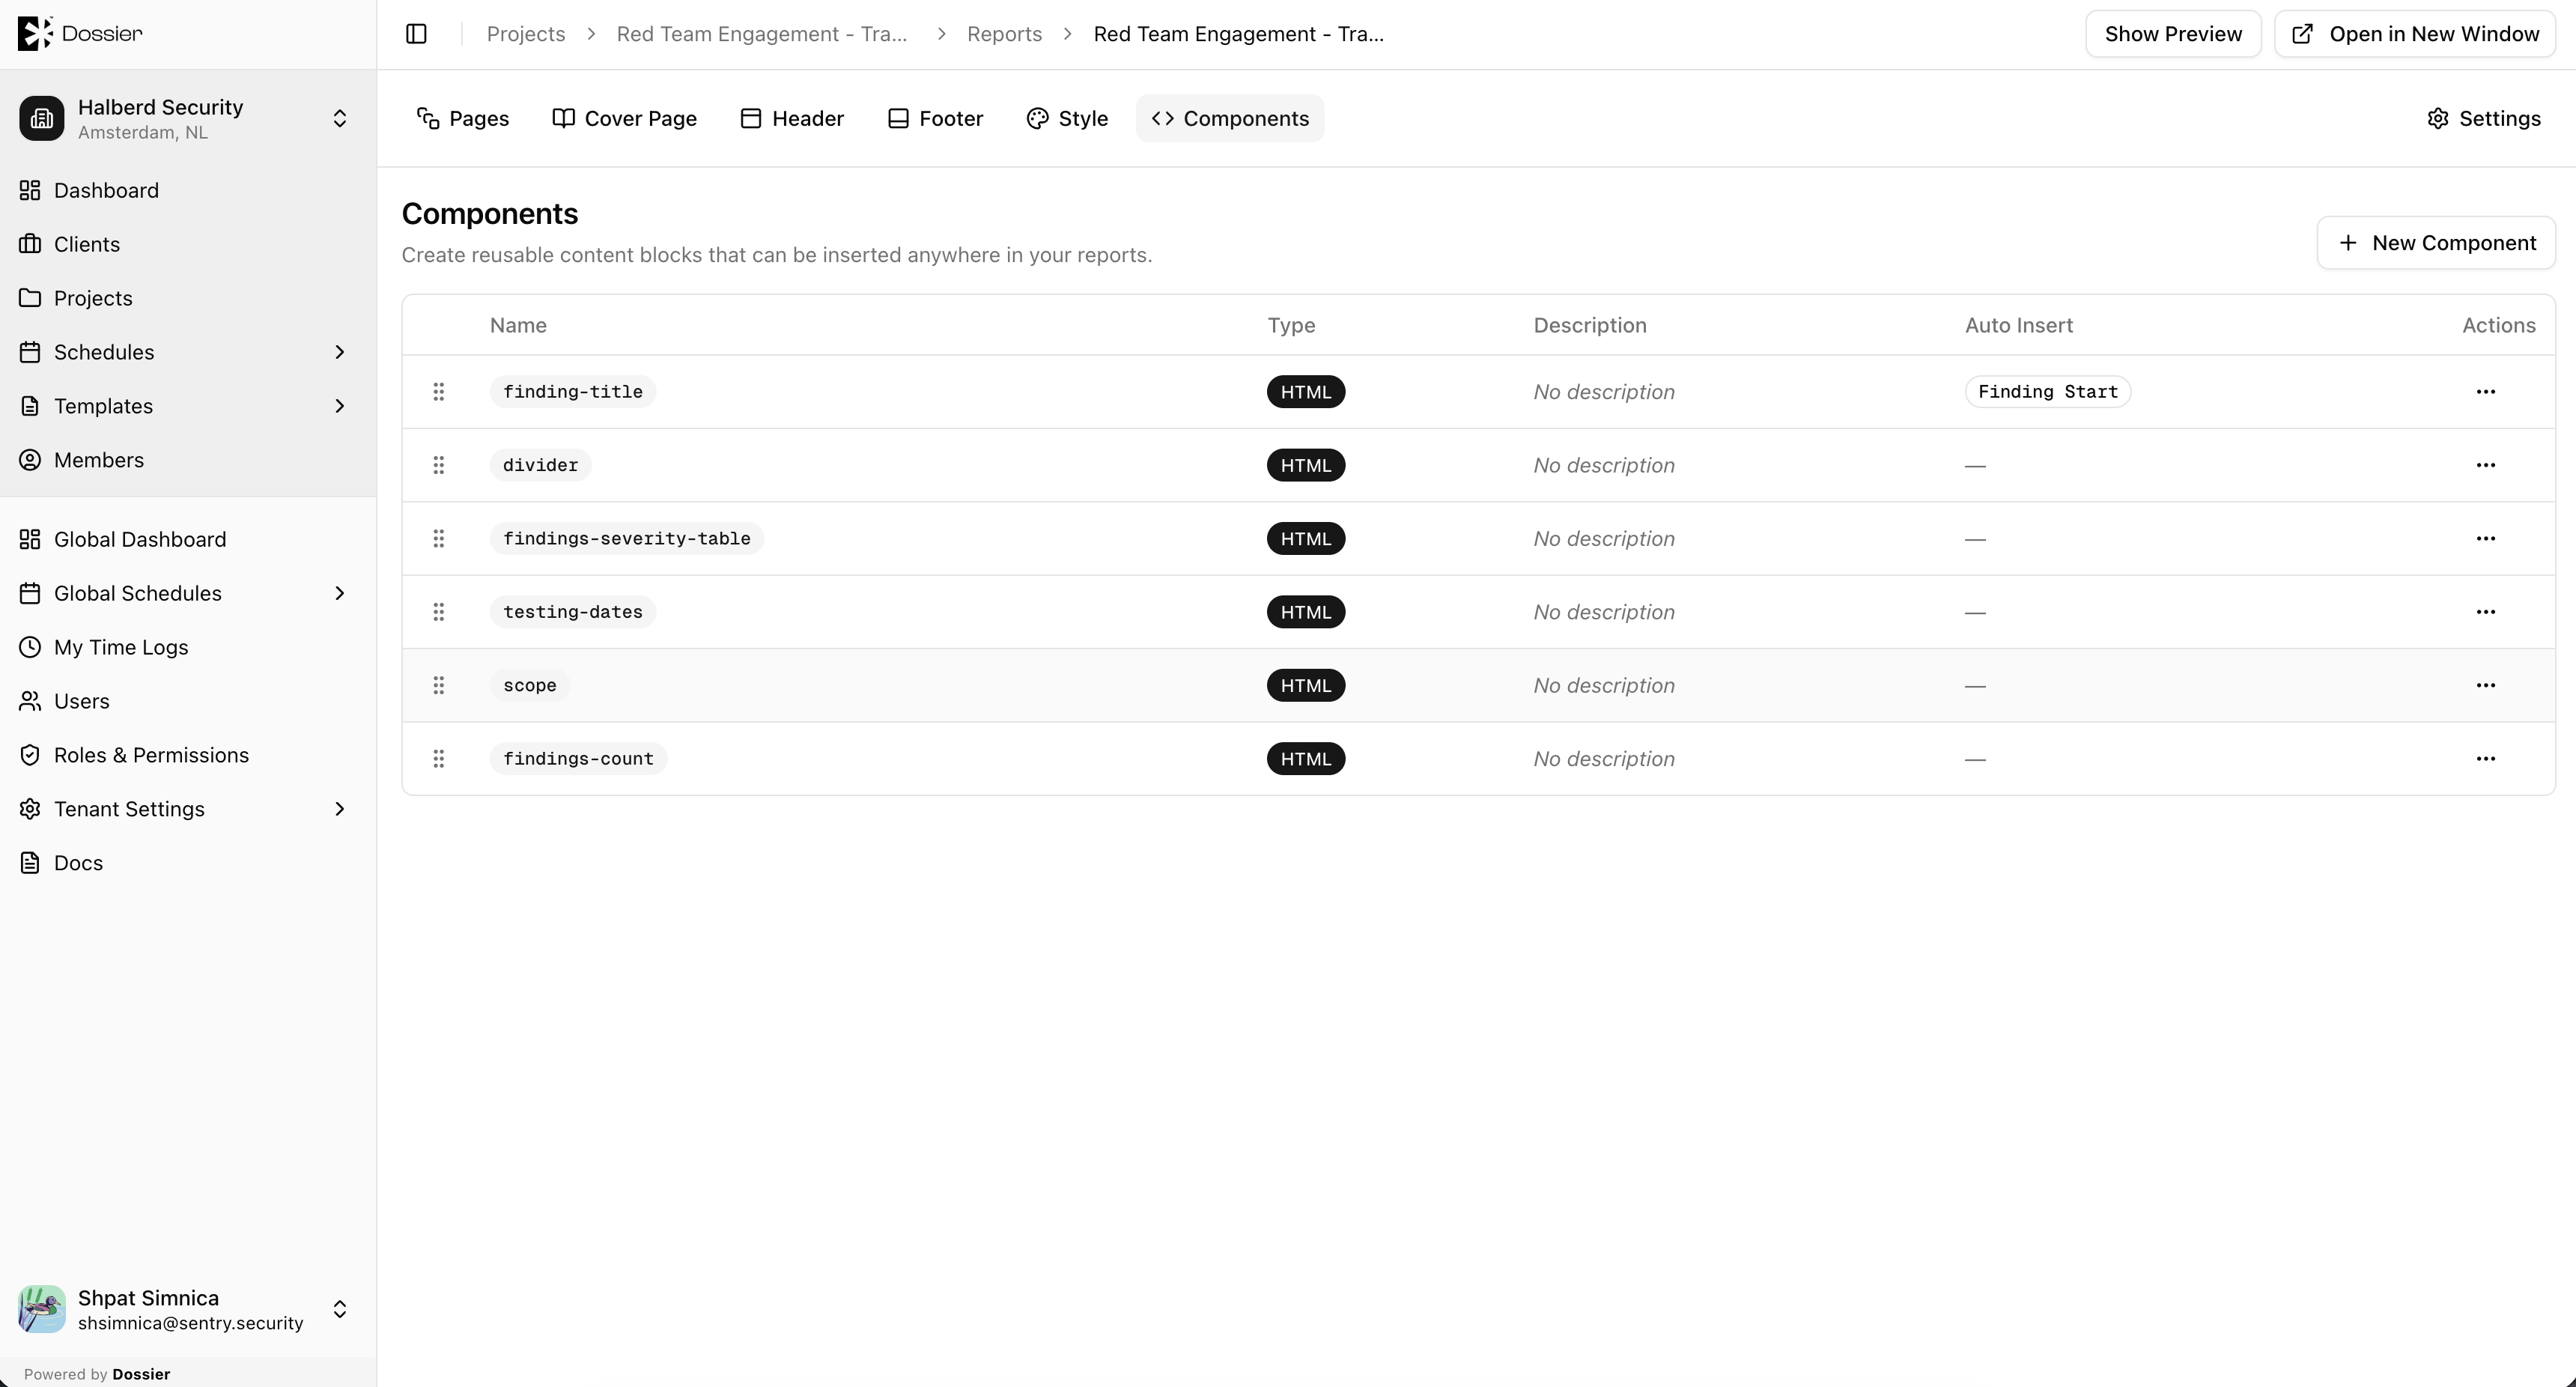
Task: Expand the Schedules sidebar section
Action: [340, 352]
